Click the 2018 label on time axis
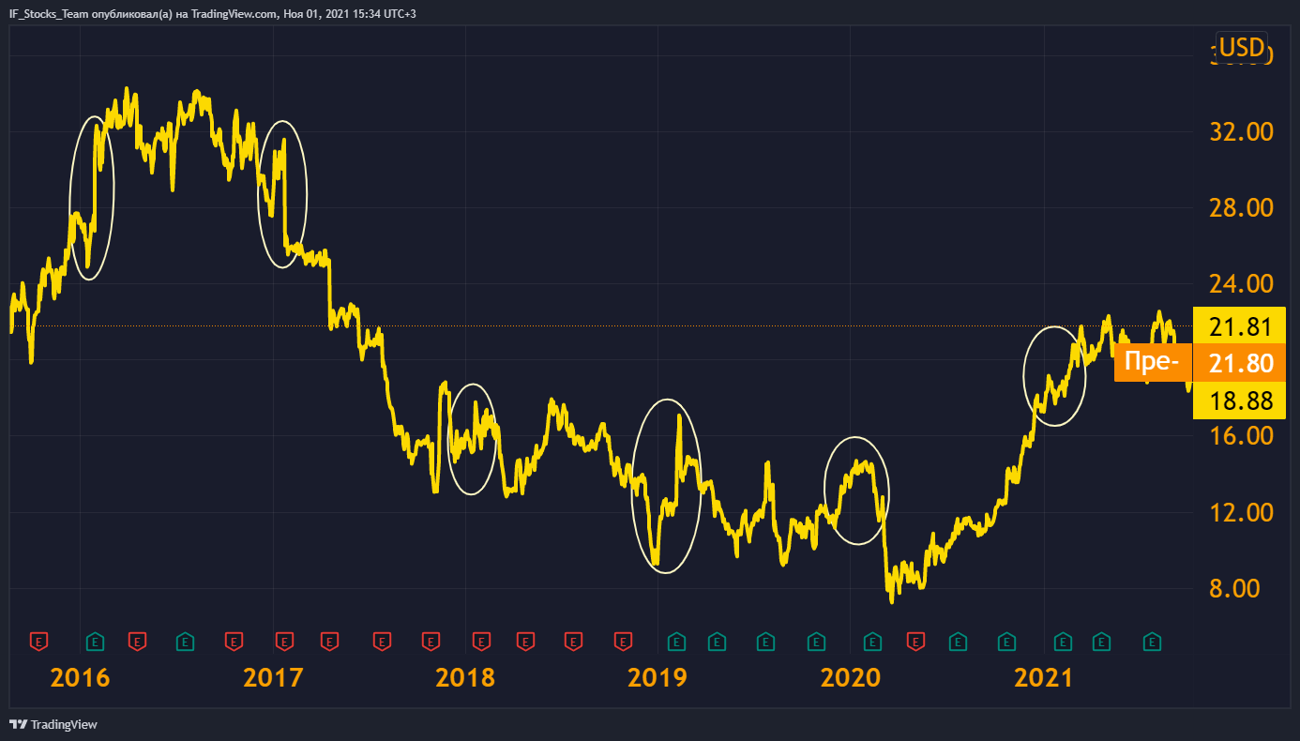 click(465, 677)
